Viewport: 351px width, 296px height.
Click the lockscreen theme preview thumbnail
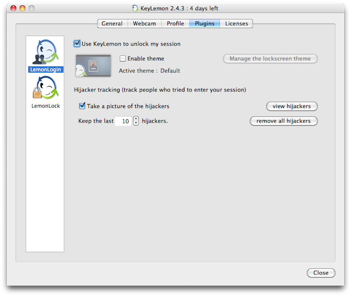[x=93, y=66]
